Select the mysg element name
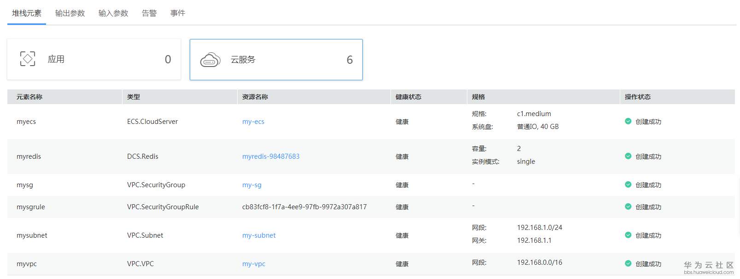The image size is (740, 279). coord(25,185)
